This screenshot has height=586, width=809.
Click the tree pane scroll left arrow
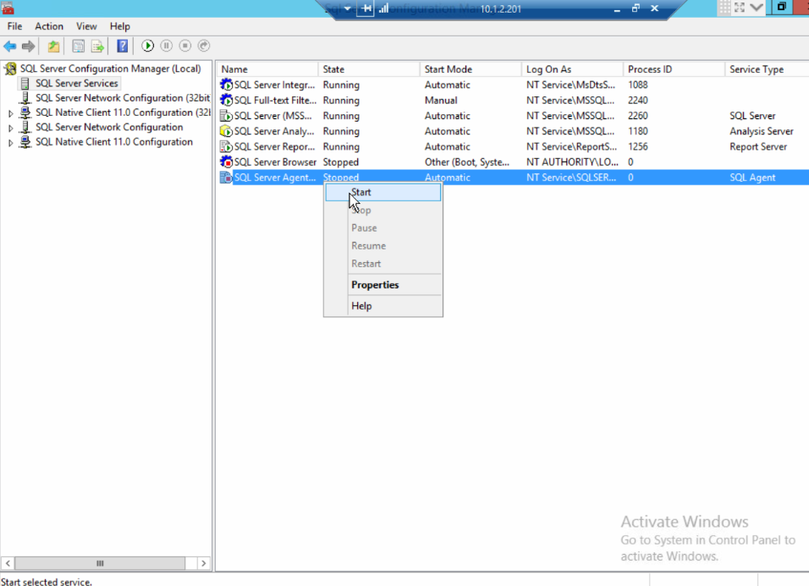pyautogui.click(x=8, y=563)
